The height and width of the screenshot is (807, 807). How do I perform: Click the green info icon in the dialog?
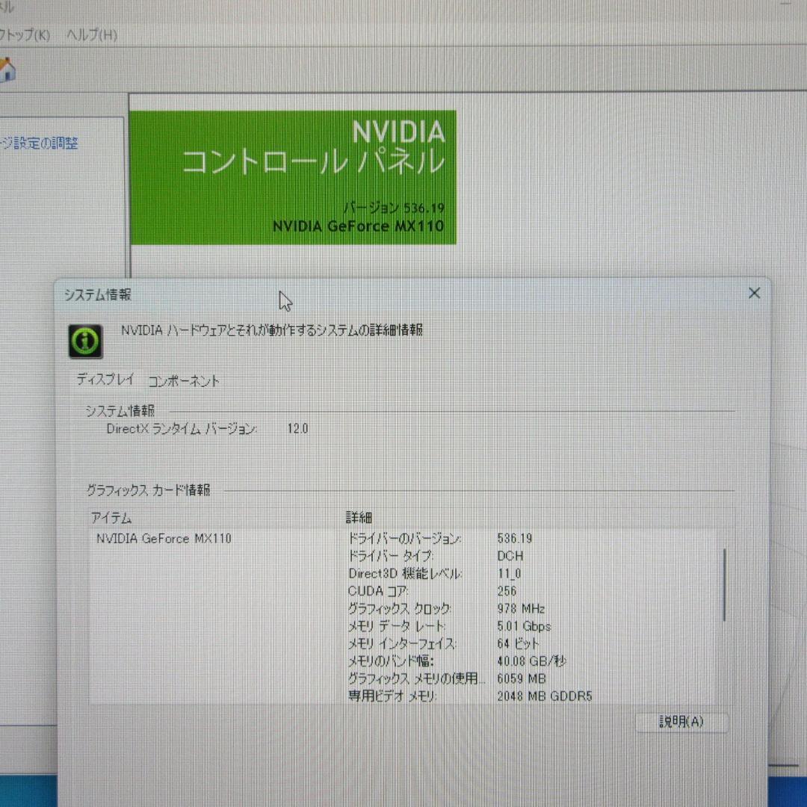click(85, 341)
